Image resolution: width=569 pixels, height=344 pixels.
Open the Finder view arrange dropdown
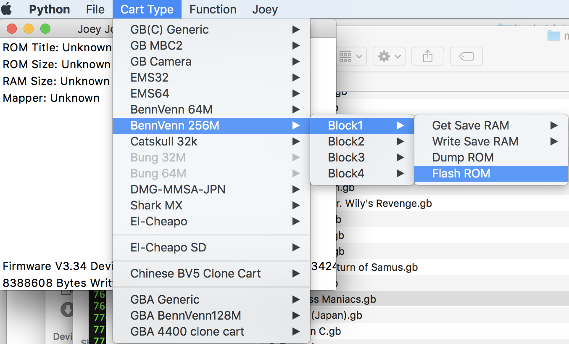(x=351, y=56)
